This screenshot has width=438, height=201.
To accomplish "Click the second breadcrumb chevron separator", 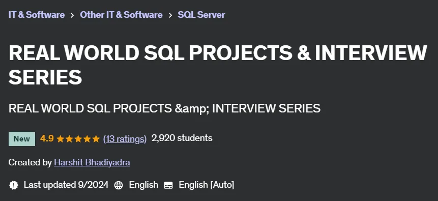I will point(170,15).
